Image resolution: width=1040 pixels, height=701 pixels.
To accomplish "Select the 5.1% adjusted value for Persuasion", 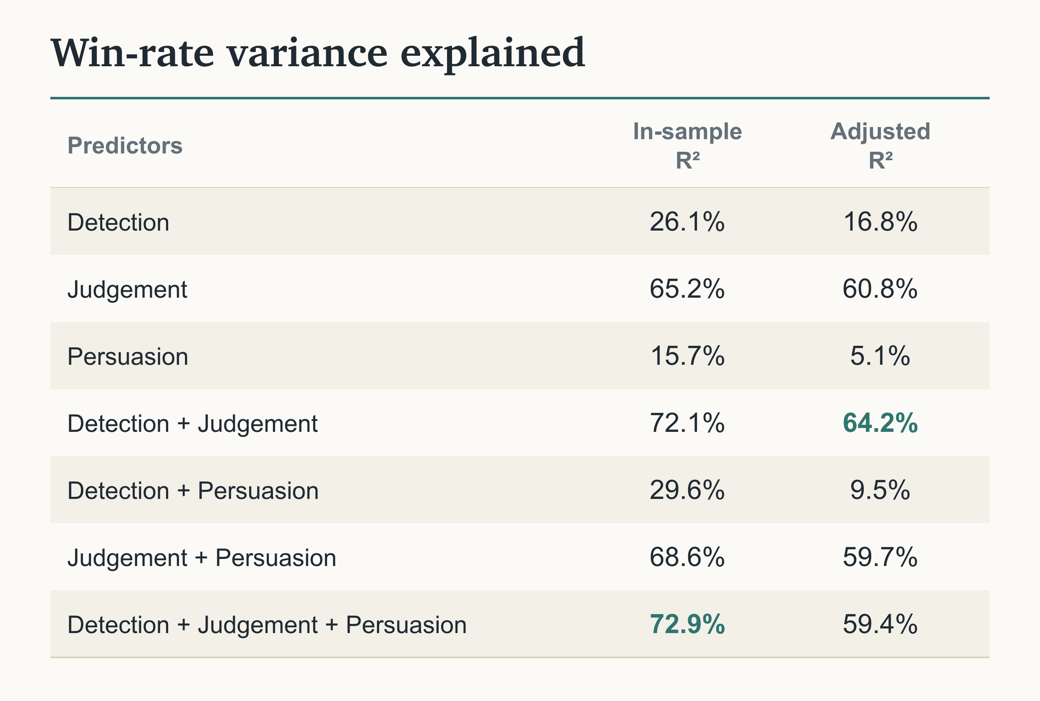I will tap(880, 356).
